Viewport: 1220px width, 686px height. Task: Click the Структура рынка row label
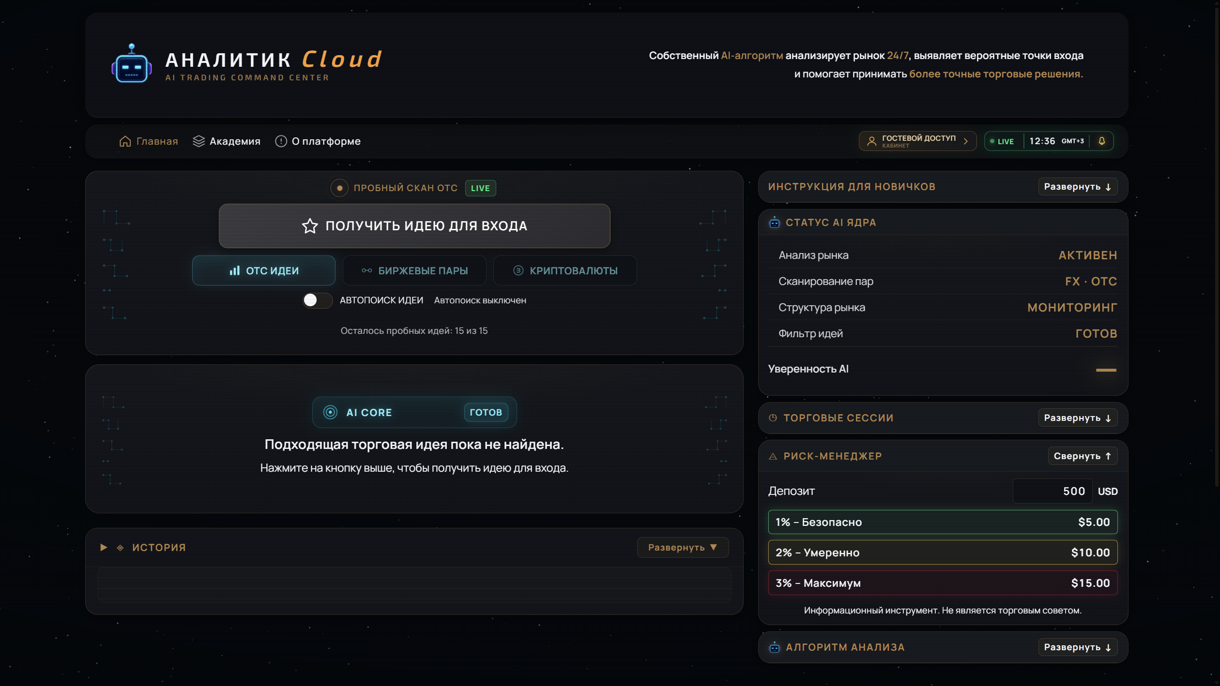(x=822, y=308)
